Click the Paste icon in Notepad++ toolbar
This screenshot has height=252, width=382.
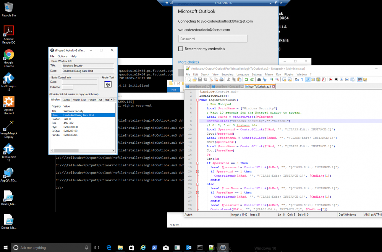[239, 80]
